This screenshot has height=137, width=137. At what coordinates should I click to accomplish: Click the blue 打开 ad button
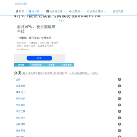click(x=39, y=58)
